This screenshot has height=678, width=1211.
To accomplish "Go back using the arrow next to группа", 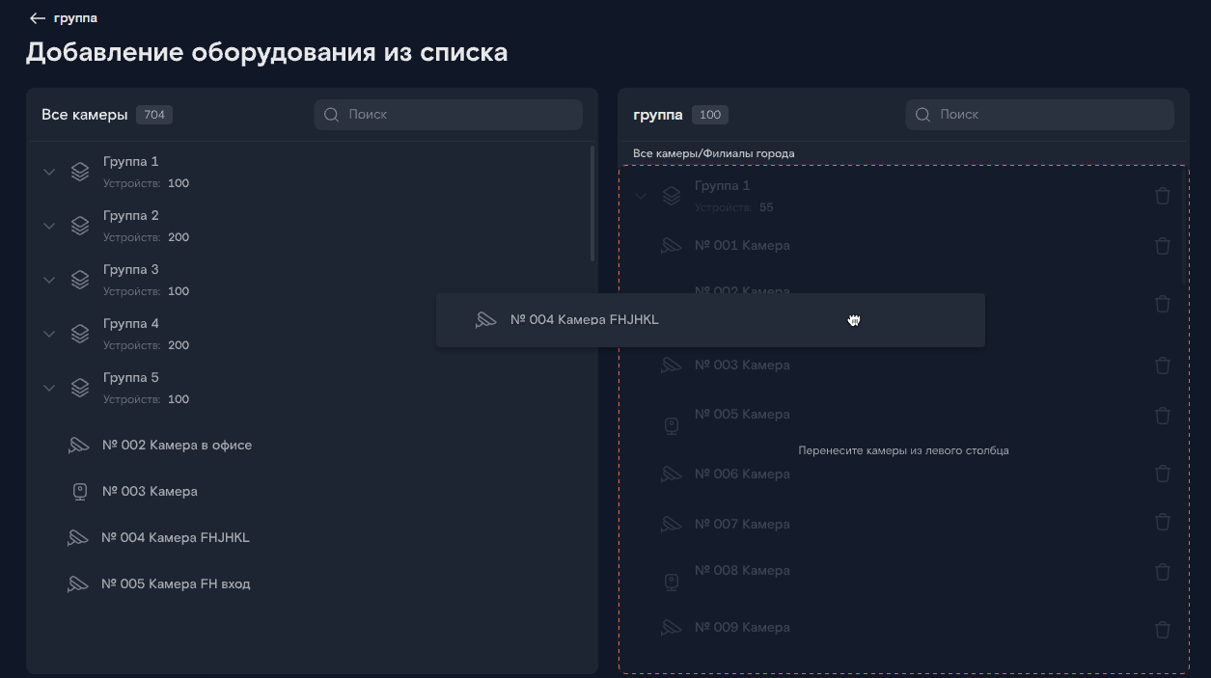I will click(x=38, y=18).
